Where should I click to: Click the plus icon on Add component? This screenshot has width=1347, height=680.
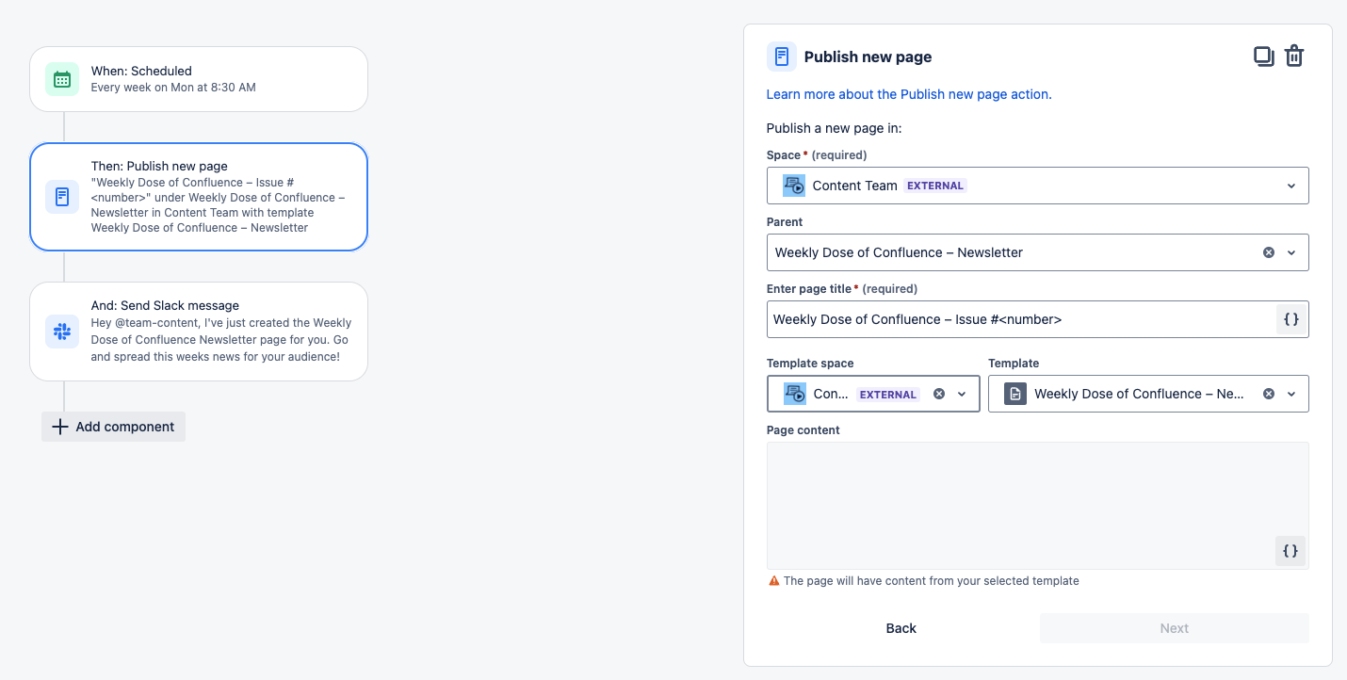click(60, 427)
